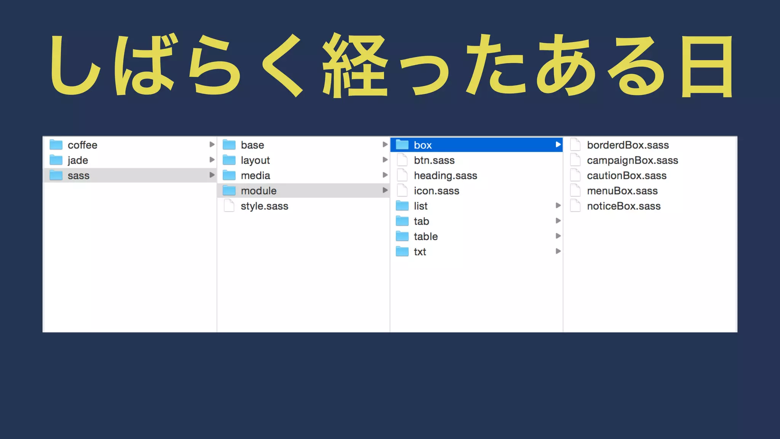Expand the list folder arrow
Image resolution: width=780 pixels, height=439 pixels.
click(x=558, y=205)
